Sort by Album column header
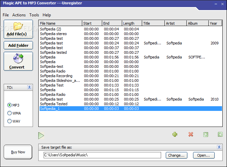227x167 pixels. (197, 23)
